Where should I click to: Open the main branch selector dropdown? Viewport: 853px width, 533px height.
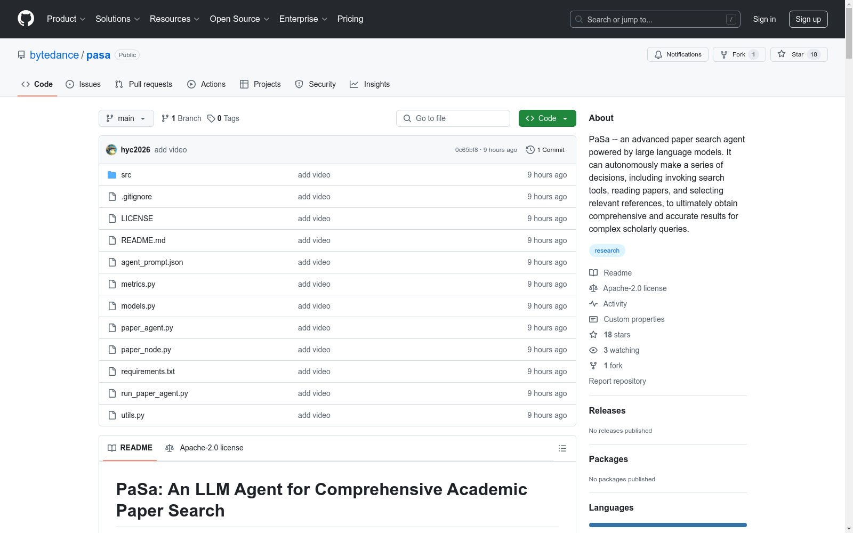pyautogui.click(x=126, y=118)
